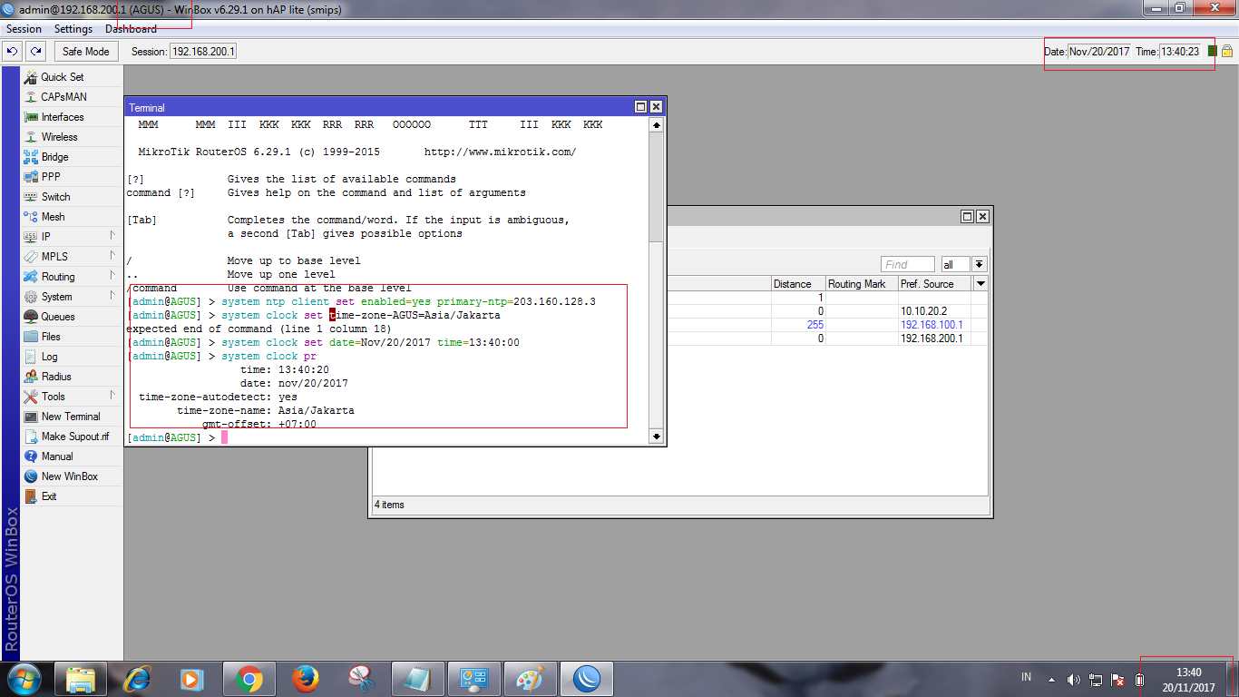The width and height of the screenshot is (1239, 697).
Task: Open Mesh menu icon
Action: point(31,217)
